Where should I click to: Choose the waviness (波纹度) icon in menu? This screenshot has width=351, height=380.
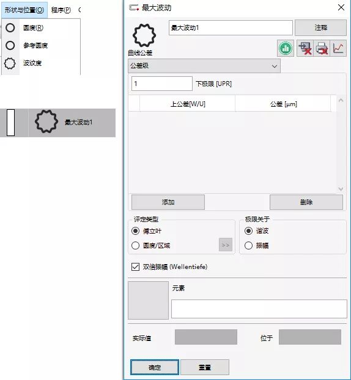[10, 63]
